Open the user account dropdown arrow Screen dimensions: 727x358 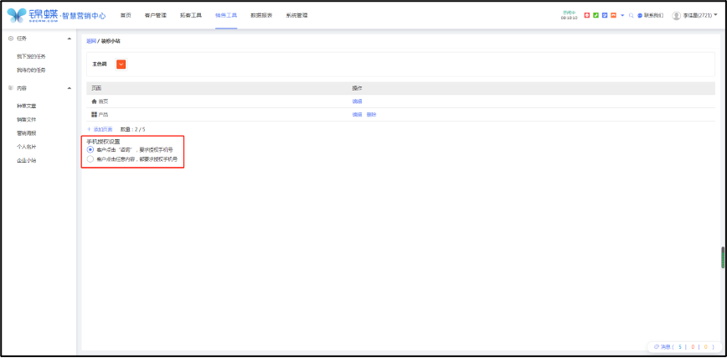pyautogui.click(x=715, y=15)
